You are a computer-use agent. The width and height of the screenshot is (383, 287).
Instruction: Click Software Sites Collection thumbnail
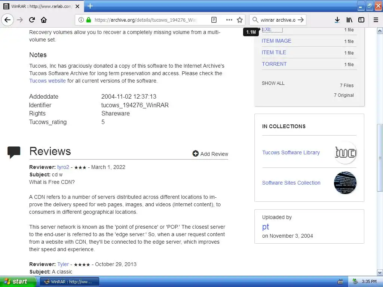tap(345, 183)
